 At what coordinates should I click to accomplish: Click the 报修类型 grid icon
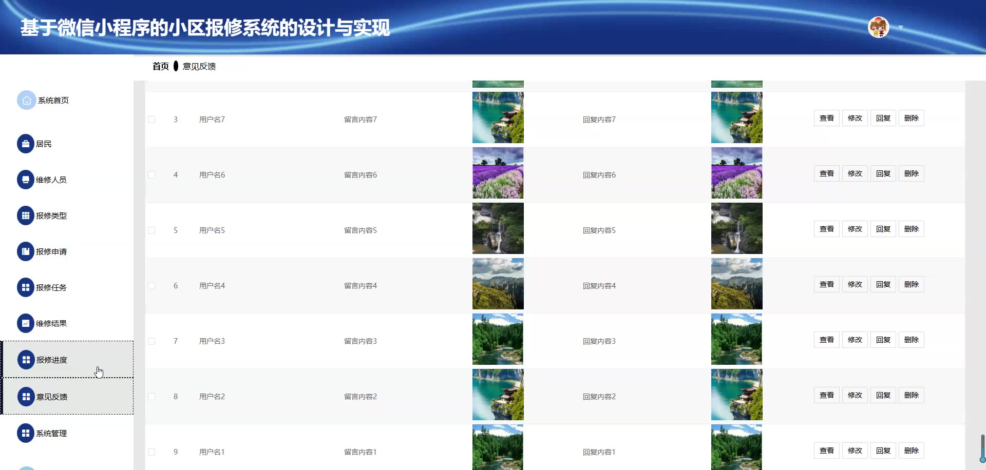coord(26,216)
